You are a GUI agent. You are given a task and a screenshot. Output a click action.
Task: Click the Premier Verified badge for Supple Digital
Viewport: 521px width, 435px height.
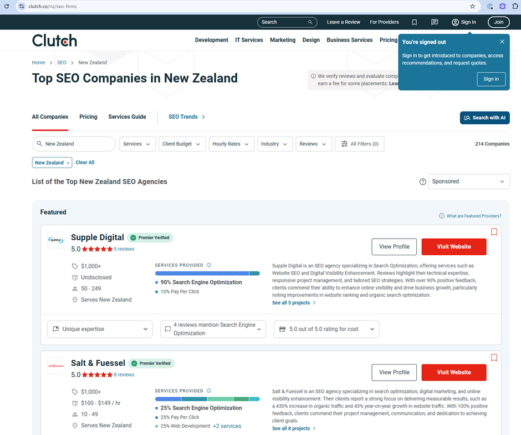150,237
